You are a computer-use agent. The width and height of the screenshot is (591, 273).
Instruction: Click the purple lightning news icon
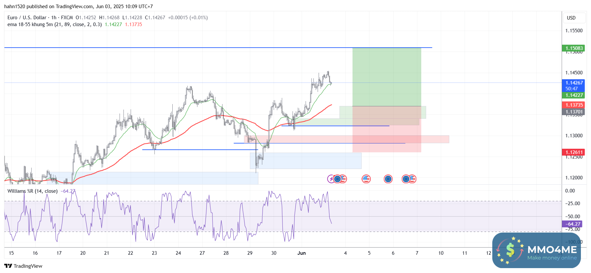pos(331,179)
